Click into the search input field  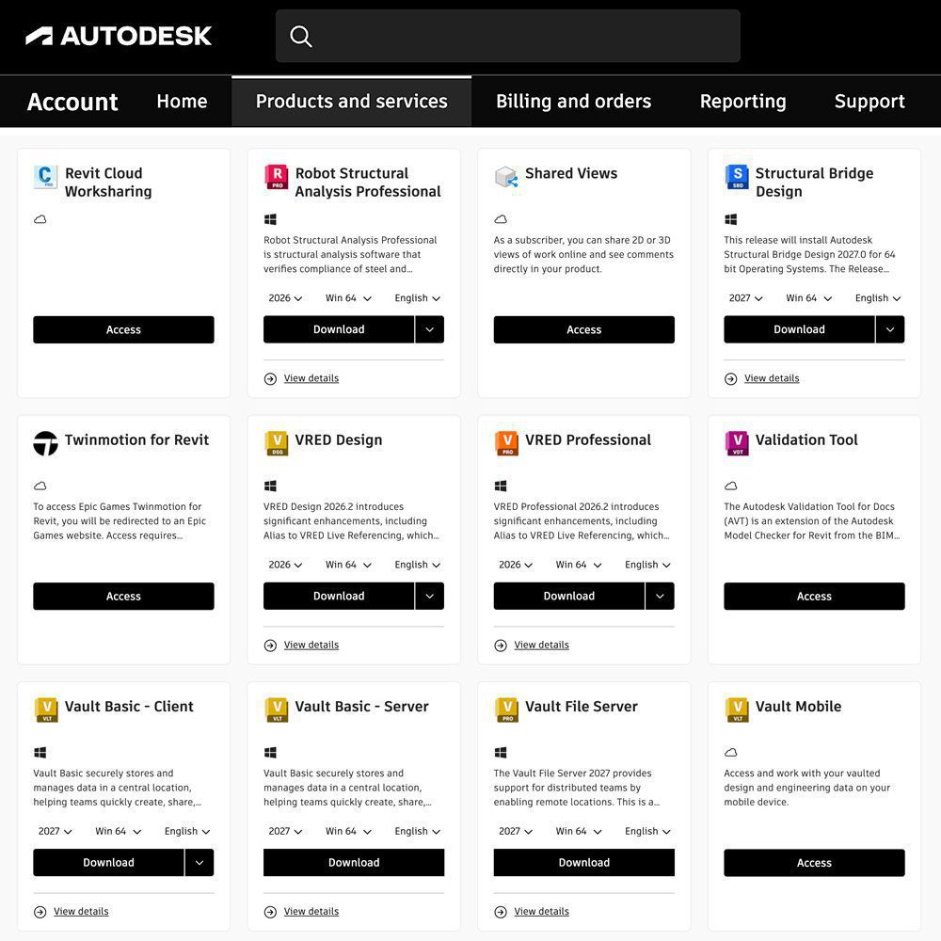508,36
